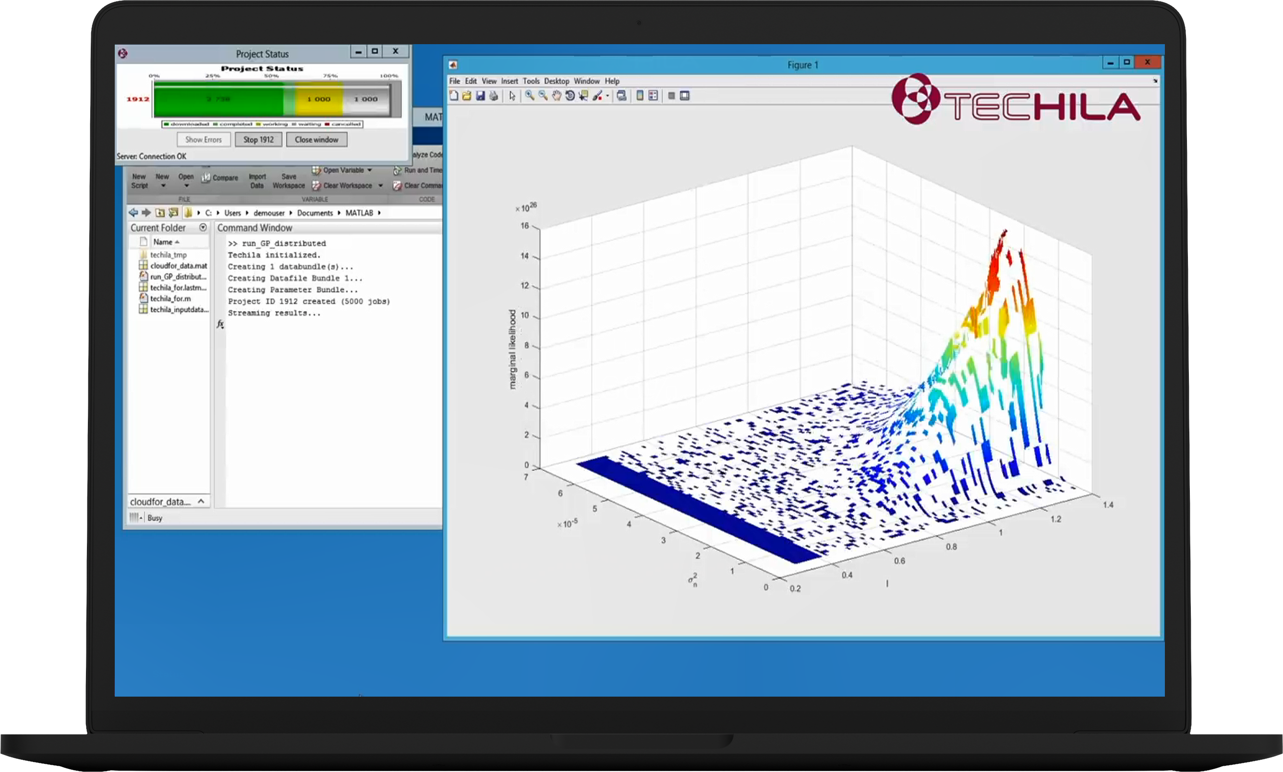Open the Current Folder panel actions menu
This screenshot has height=772, width=1283.
coord(203,228)
